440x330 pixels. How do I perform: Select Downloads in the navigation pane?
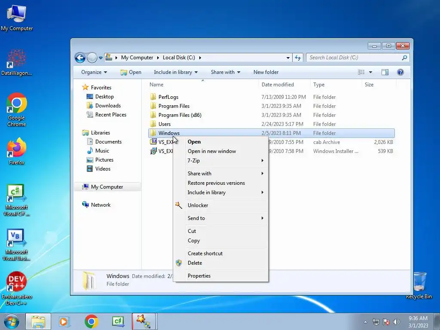[x=108, y=106]
